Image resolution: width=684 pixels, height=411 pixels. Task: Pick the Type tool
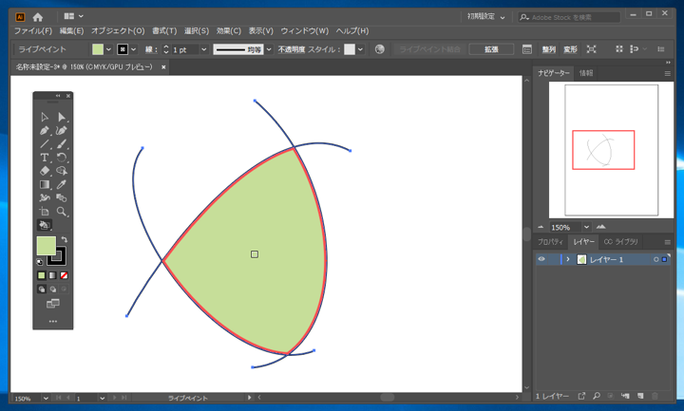coord(45,158)
